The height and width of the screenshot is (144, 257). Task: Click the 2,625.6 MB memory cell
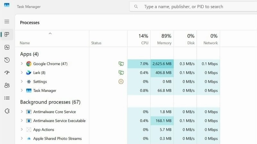(162, 64)
